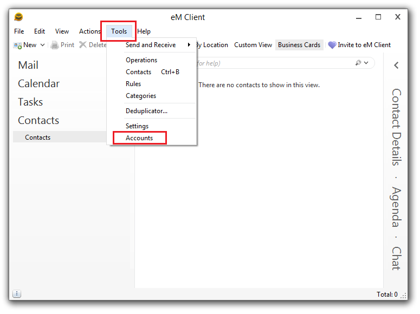Expand the Send and Receive submenu arrow
The image size is (420, 314).
[189, 45]
